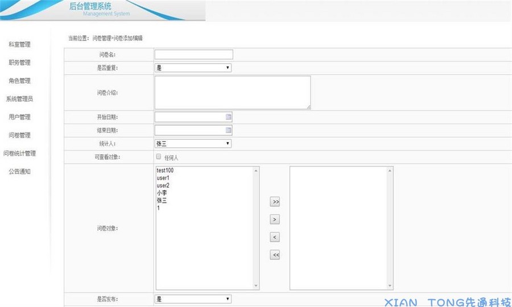
Task: Open 公告通知 in the sidebar
Action: [19, 171]
